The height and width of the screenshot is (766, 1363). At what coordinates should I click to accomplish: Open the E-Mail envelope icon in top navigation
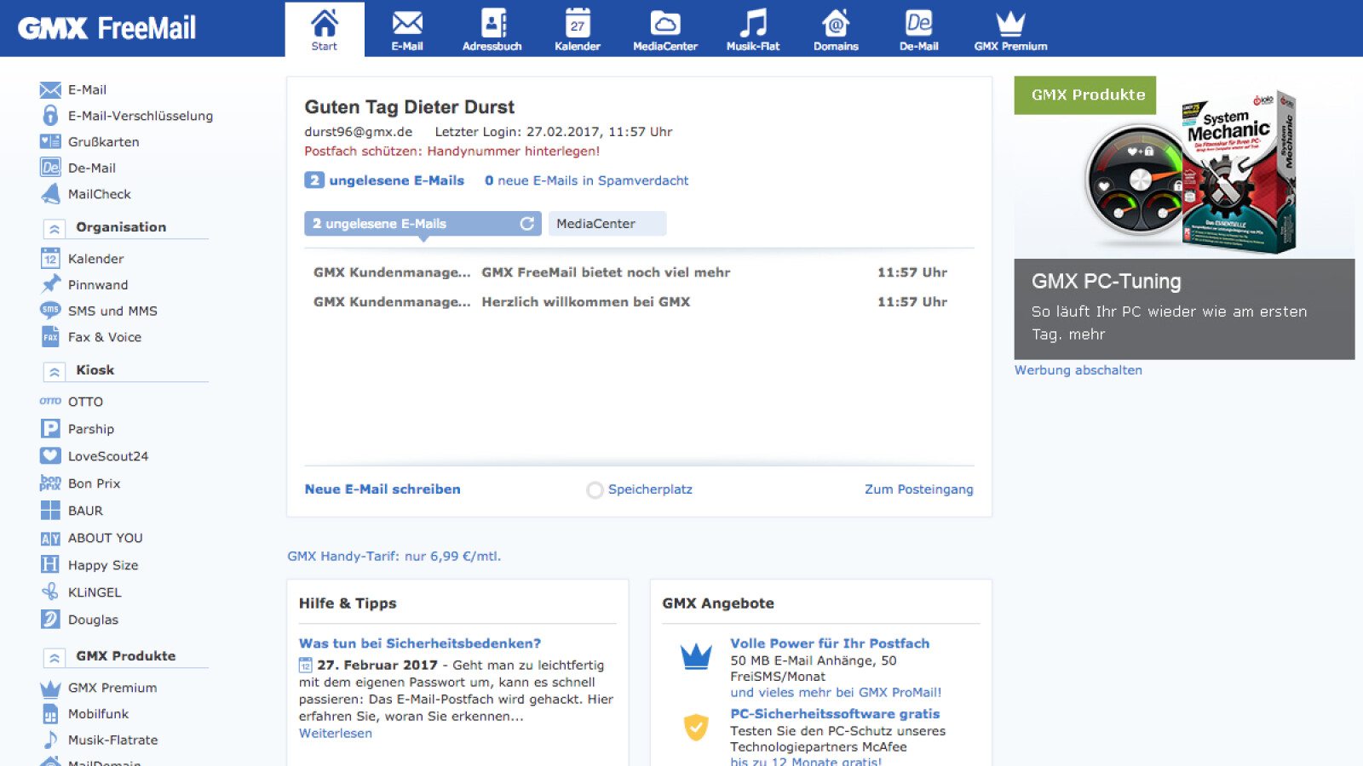pyautogui.click(x=407, y=23)
